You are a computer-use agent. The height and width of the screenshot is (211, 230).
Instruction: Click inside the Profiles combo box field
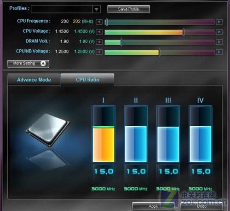point(62,9)
